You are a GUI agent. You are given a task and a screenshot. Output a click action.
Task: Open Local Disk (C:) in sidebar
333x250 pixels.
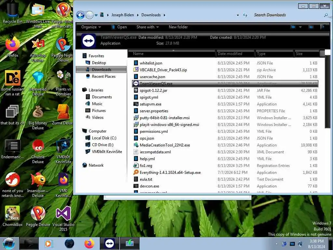tap(104, 138)
